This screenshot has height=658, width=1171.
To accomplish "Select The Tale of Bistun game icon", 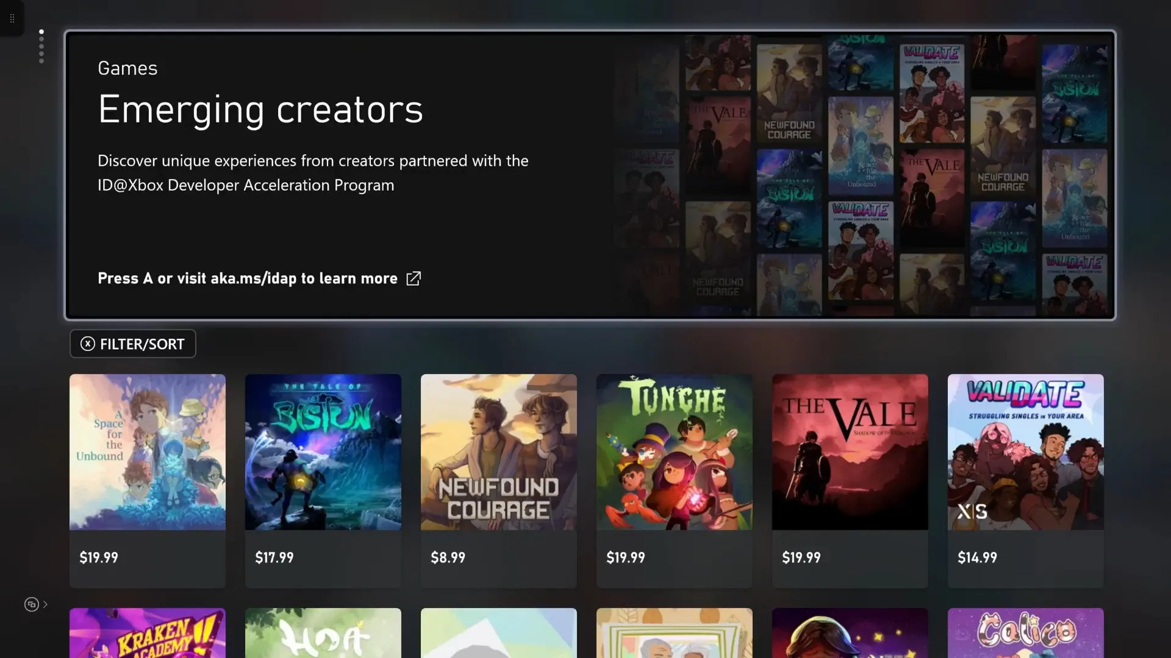I will 323,451.
